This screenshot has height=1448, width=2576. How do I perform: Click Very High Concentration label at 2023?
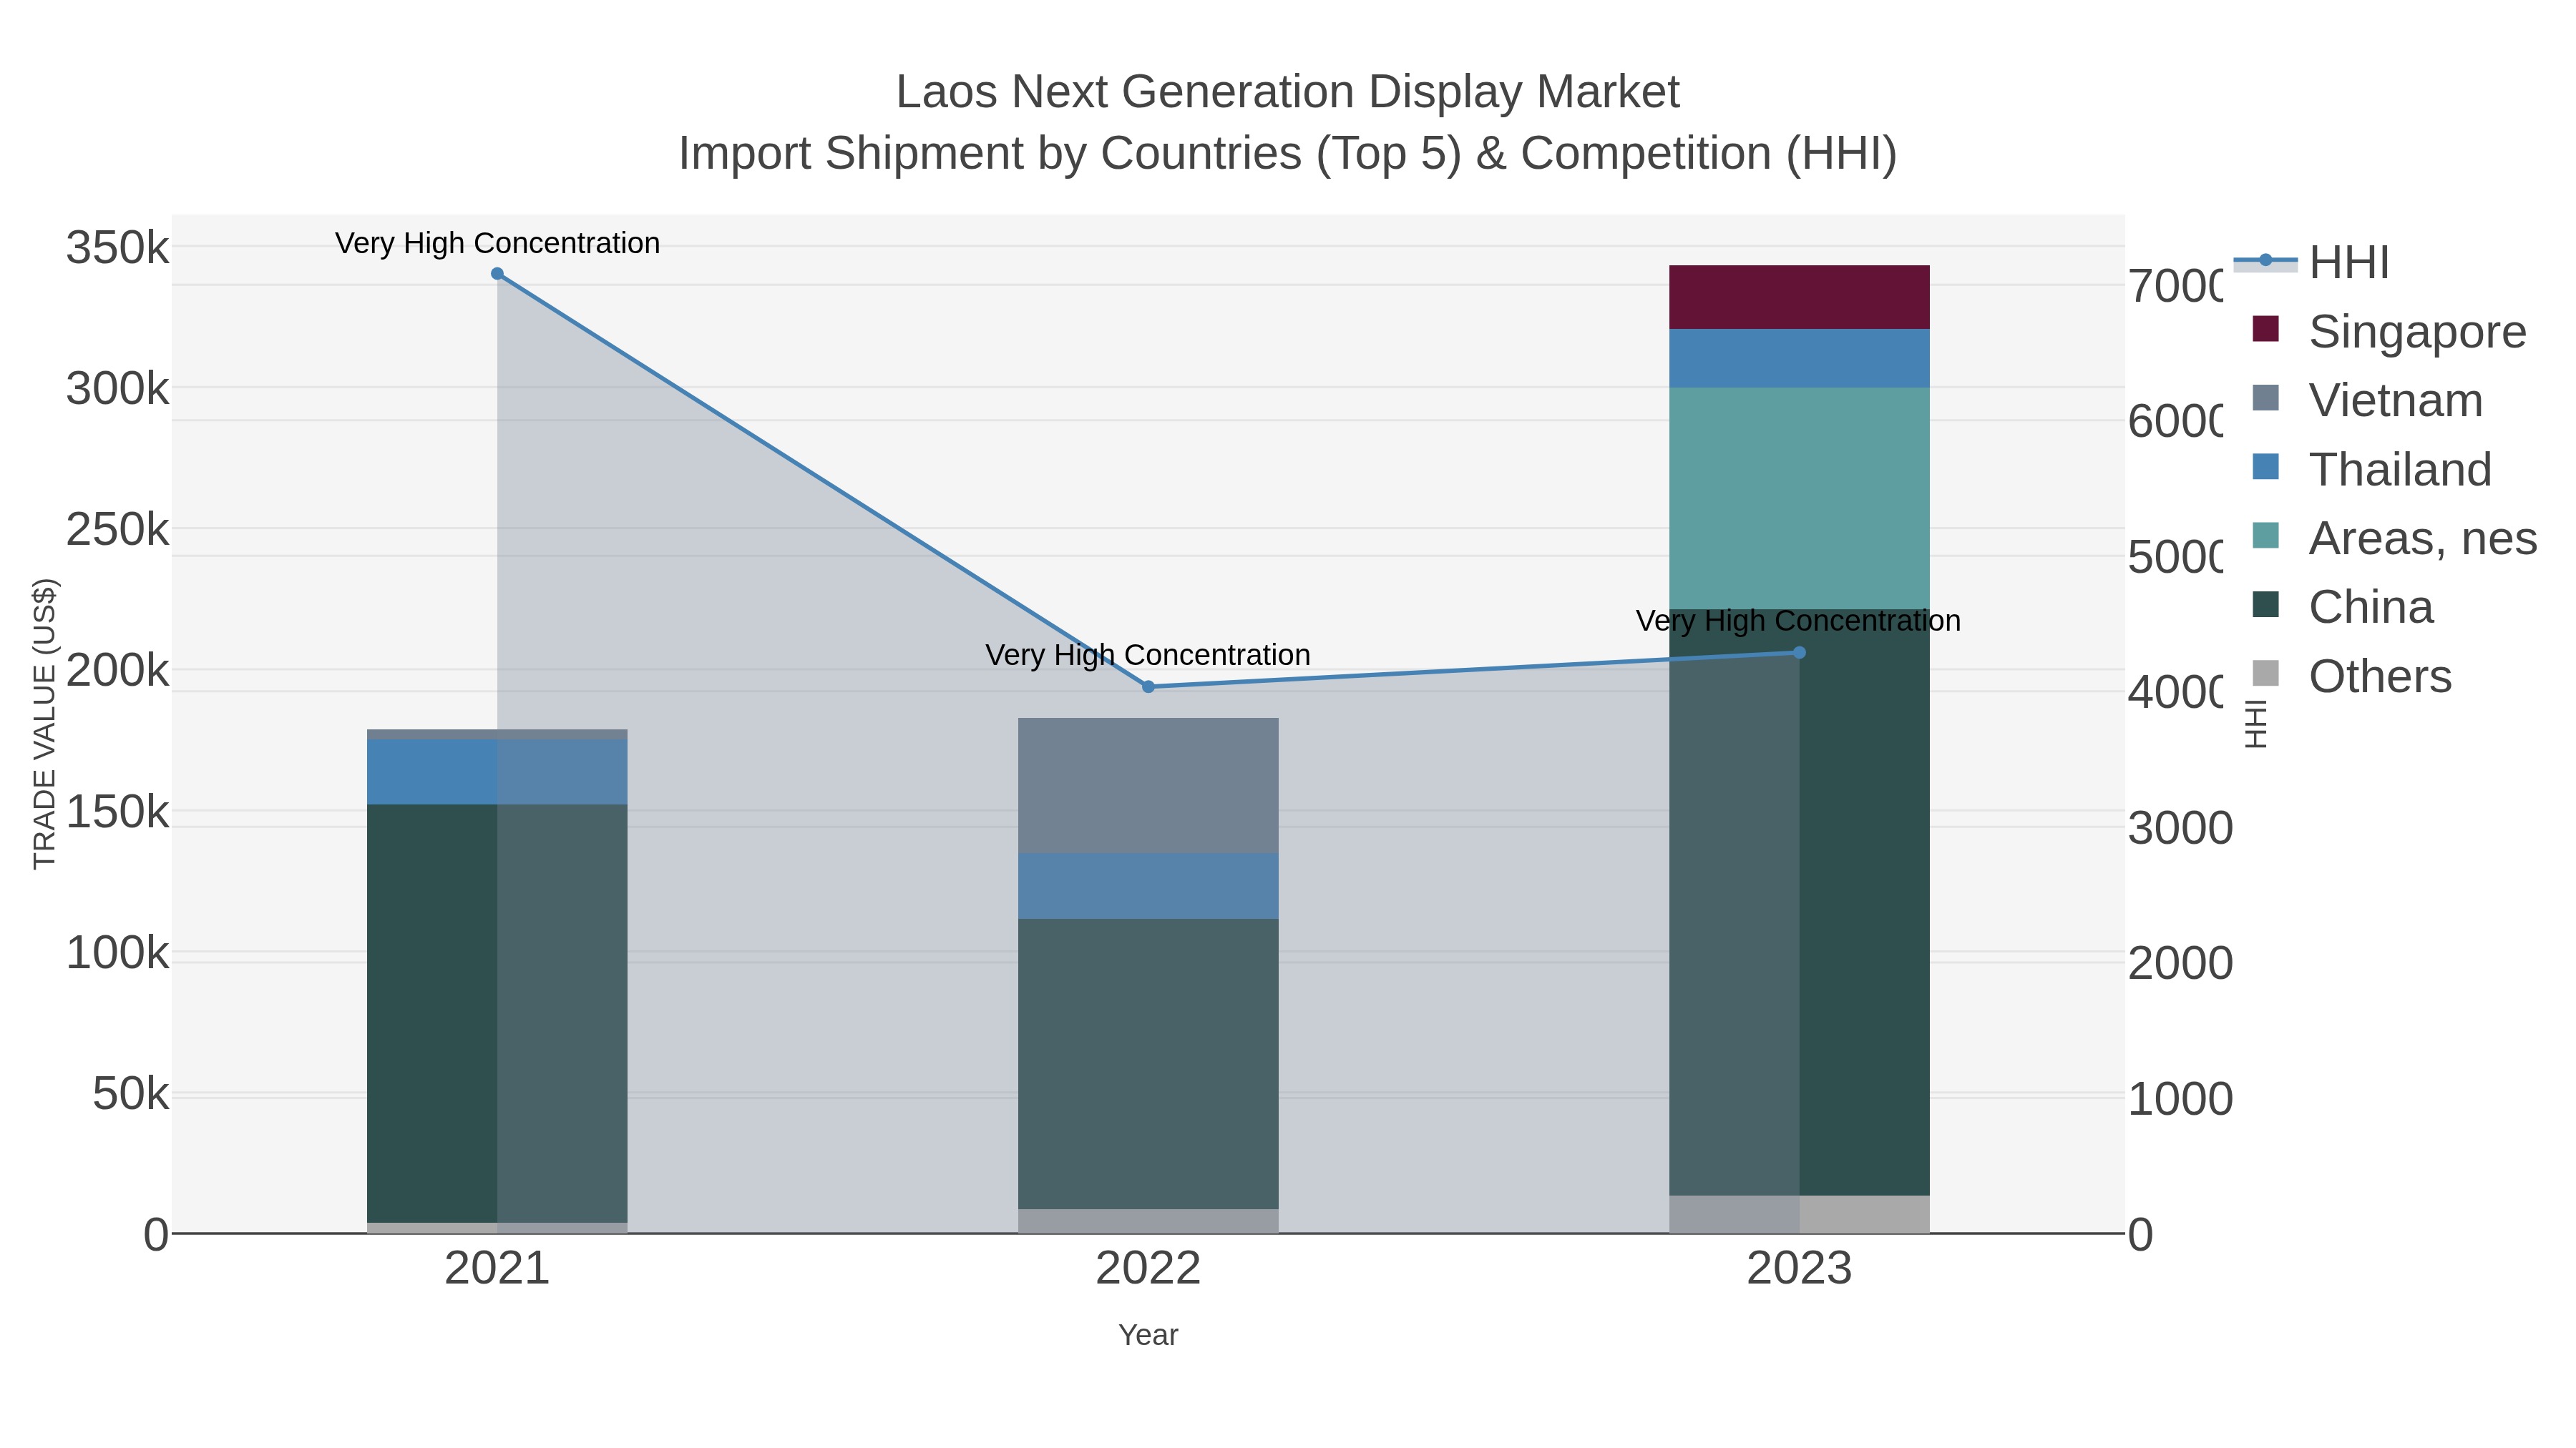(1798, 621)
